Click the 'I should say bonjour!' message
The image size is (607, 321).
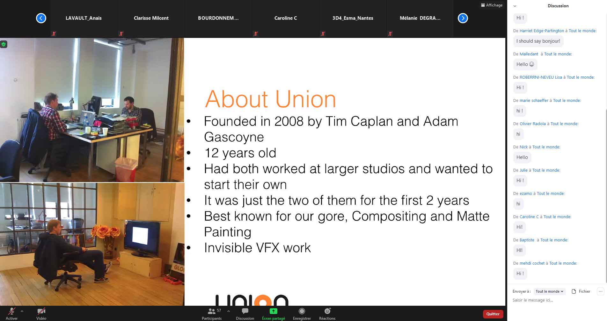538,41
